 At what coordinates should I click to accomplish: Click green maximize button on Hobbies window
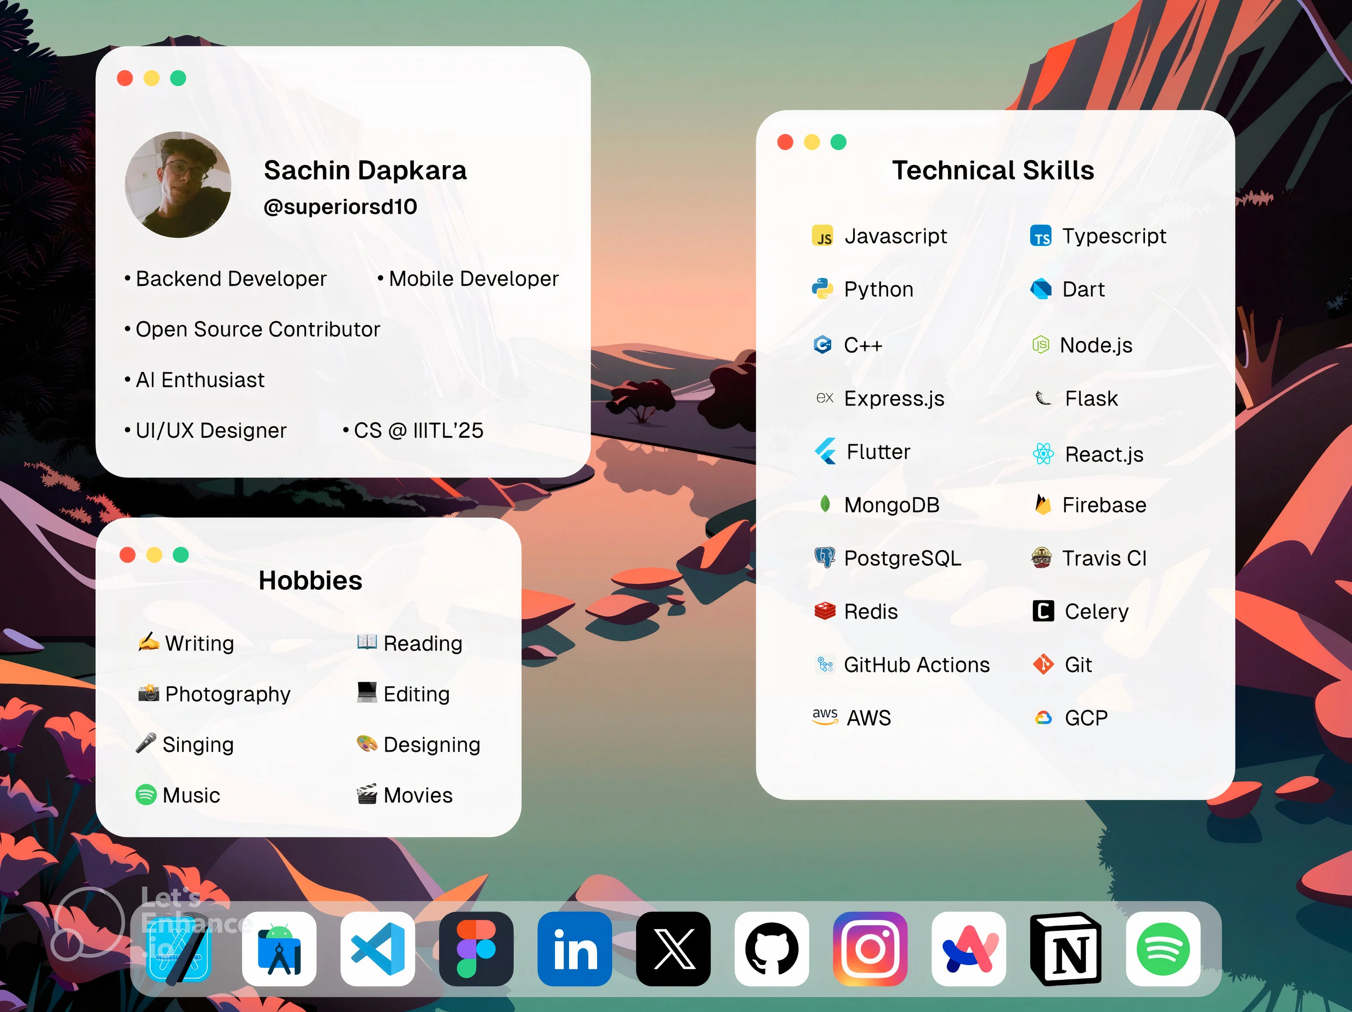click(180, 555)
